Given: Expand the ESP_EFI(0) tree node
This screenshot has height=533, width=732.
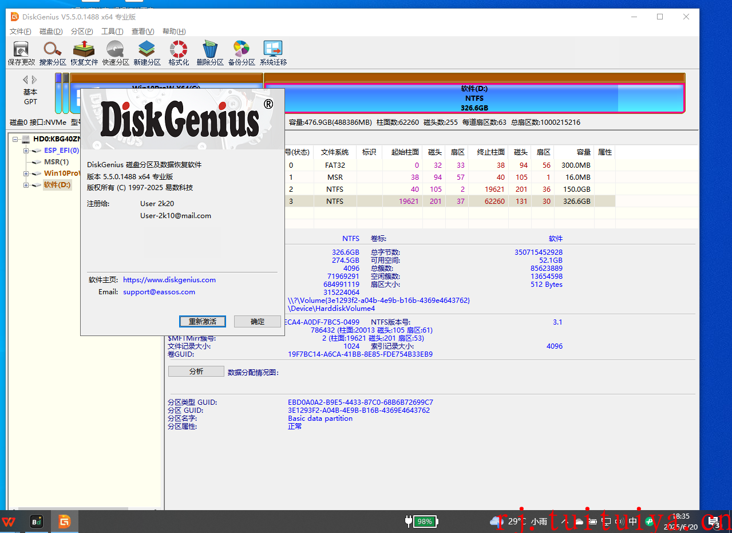Looking at the screenshot, I should 26,151.
